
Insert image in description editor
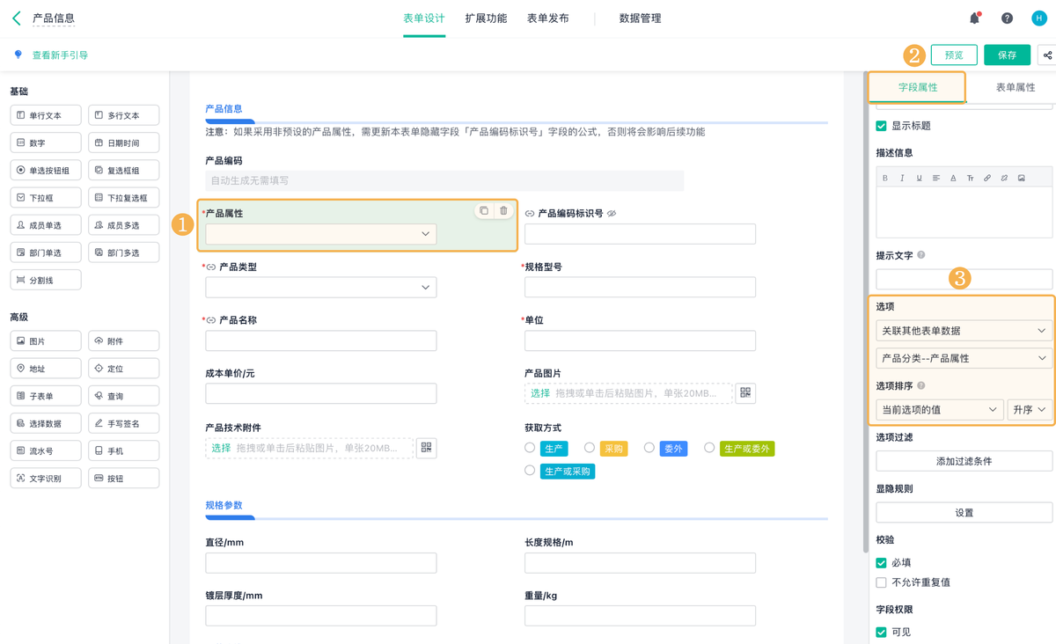point(1022,178)
